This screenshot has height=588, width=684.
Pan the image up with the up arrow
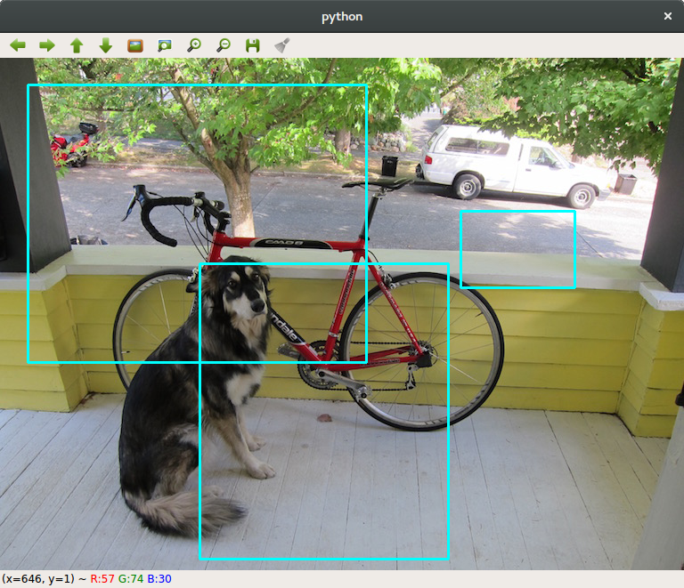77,45
